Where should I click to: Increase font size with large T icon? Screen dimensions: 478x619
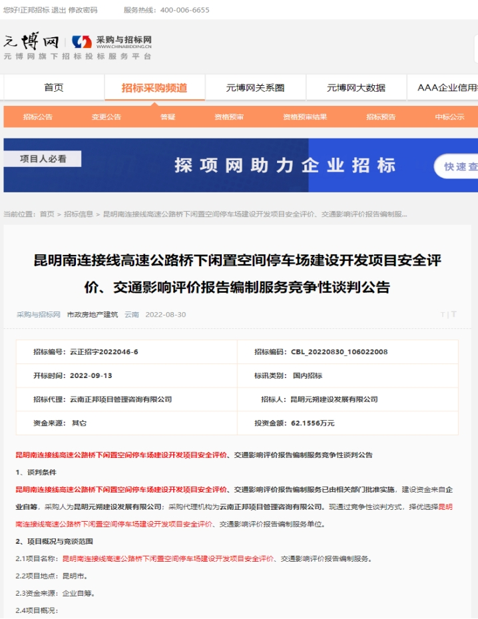coord(454,314)
